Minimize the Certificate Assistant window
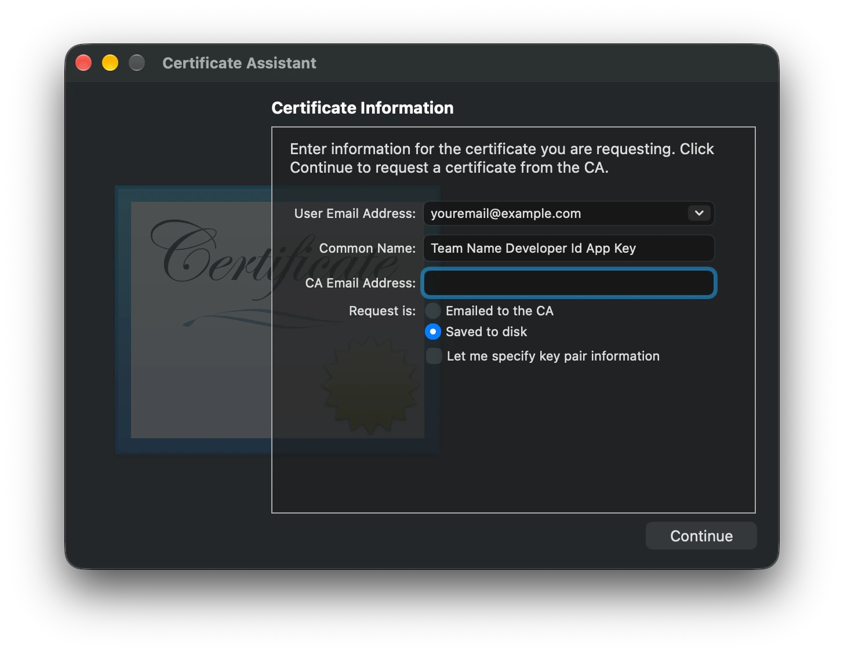844x655 pixels. pyautogui.click(x=110, y=63)
